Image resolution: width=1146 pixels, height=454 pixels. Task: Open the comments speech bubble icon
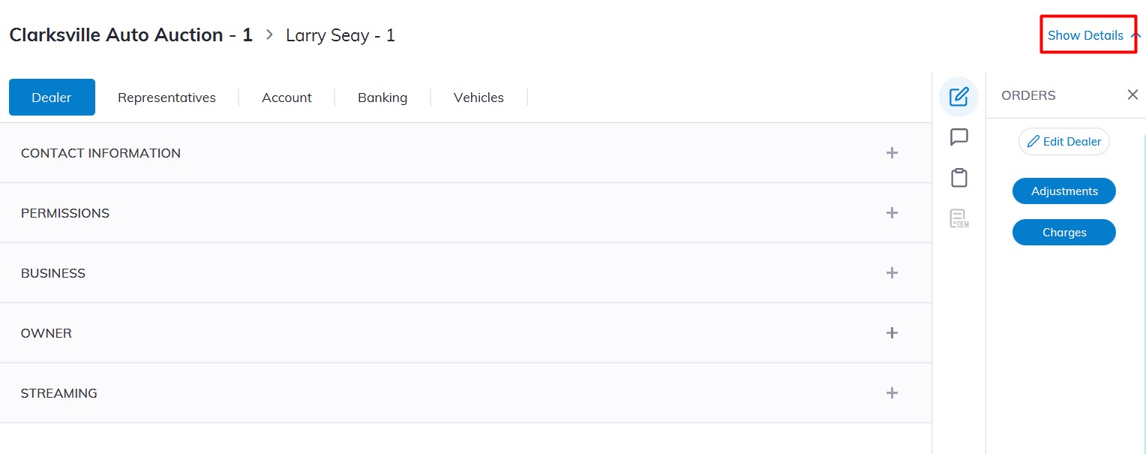point(958,137)
